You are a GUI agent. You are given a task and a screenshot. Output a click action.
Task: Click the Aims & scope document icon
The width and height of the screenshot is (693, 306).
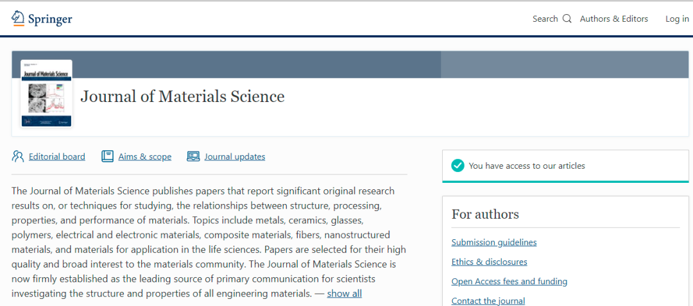tap(107, 157)
